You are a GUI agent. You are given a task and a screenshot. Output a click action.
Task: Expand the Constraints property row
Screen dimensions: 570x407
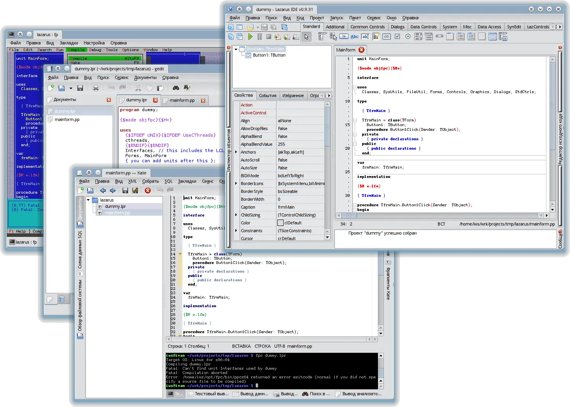[236, 231]
